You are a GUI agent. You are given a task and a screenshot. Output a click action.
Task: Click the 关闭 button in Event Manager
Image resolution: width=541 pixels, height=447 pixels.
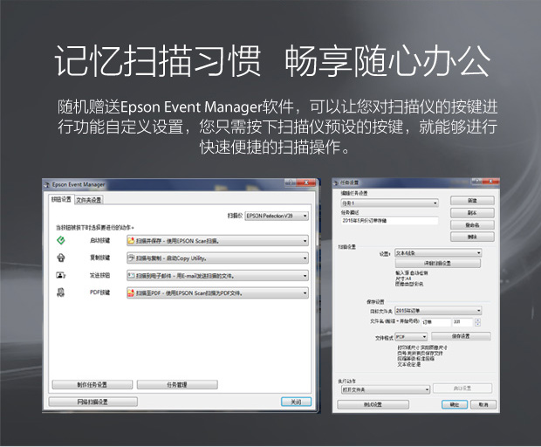(x=296, y=402)
